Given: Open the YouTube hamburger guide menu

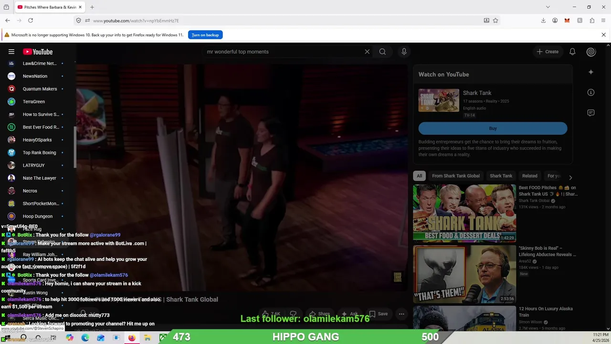Looking at the screenshot, I should [x=11, y=52].
